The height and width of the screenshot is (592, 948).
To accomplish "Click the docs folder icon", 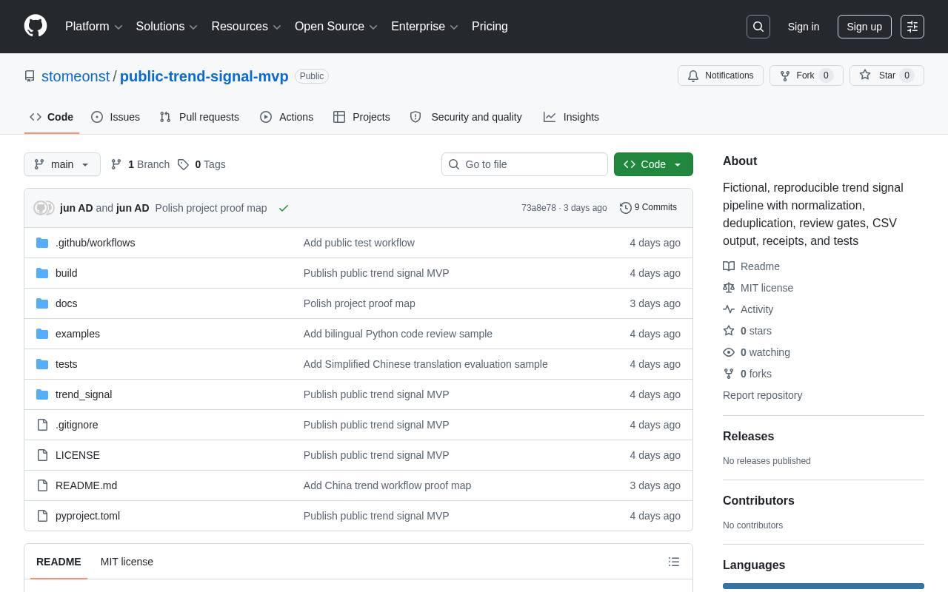I will pyautogui.click(x=42, y=303).
